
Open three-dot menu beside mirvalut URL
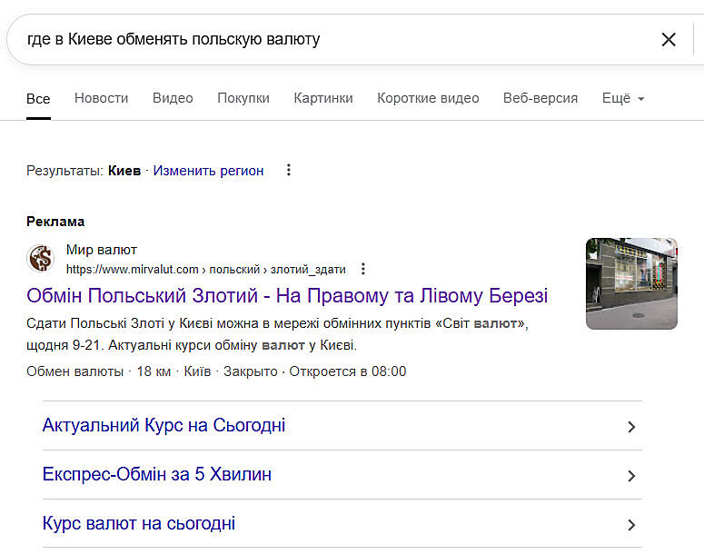tap(363, 269)
